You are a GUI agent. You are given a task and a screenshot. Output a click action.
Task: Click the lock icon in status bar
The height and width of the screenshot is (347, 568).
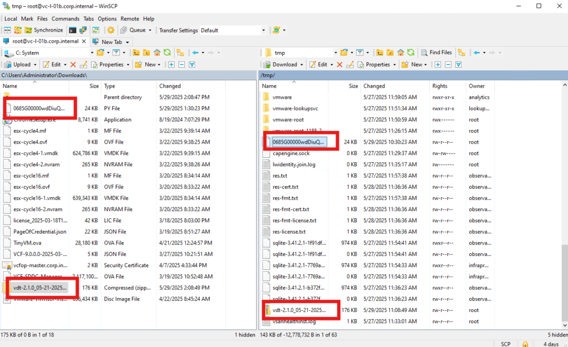(525, 344)
